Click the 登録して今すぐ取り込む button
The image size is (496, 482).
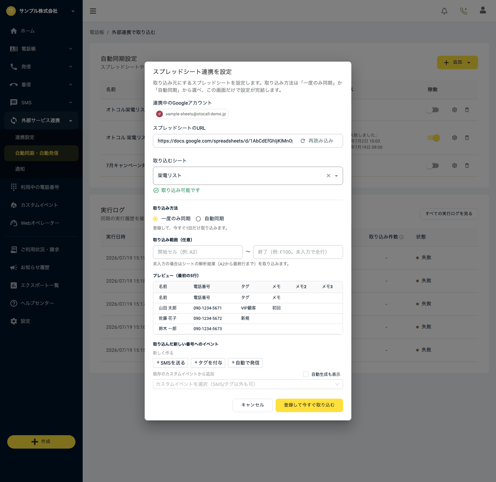pyautogui.click(x=309, y=405)
